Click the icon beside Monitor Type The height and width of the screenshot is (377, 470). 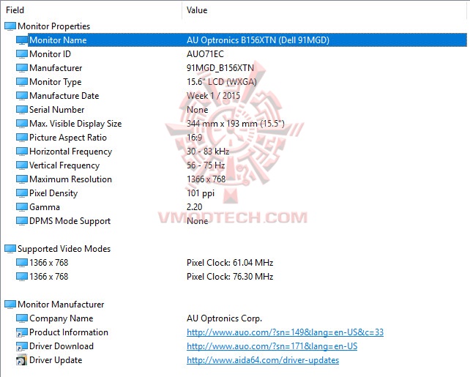coord(22,82)
